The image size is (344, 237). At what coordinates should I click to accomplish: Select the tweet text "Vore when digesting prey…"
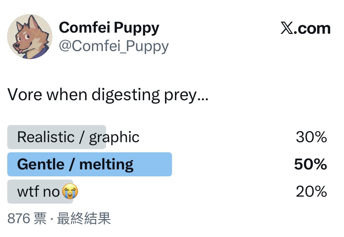(108, 95)
